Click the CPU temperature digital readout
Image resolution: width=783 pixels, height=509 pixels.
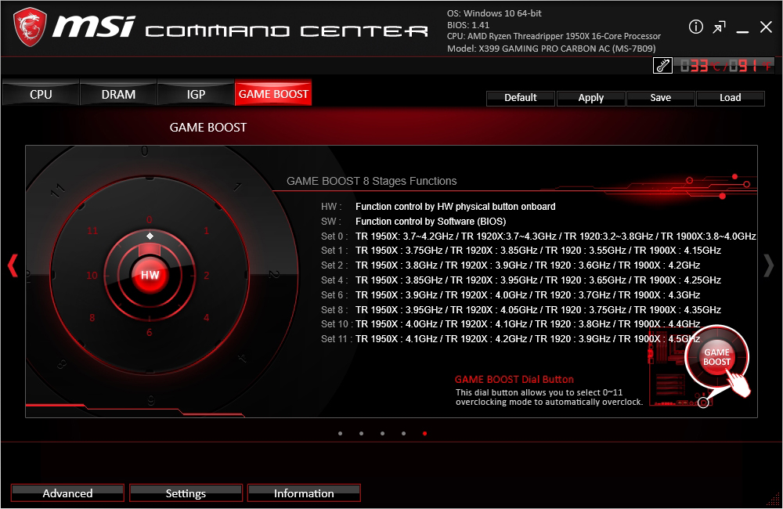(724, 66)
